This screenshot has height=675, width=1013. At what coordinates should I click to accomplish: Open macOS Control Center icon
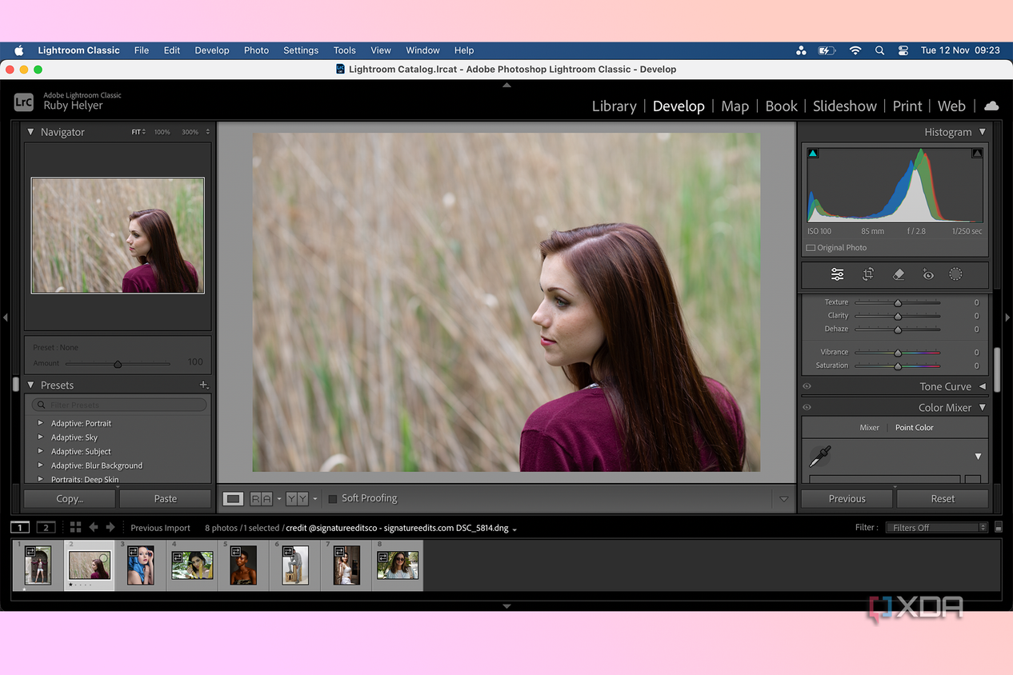tap(903, 50)
